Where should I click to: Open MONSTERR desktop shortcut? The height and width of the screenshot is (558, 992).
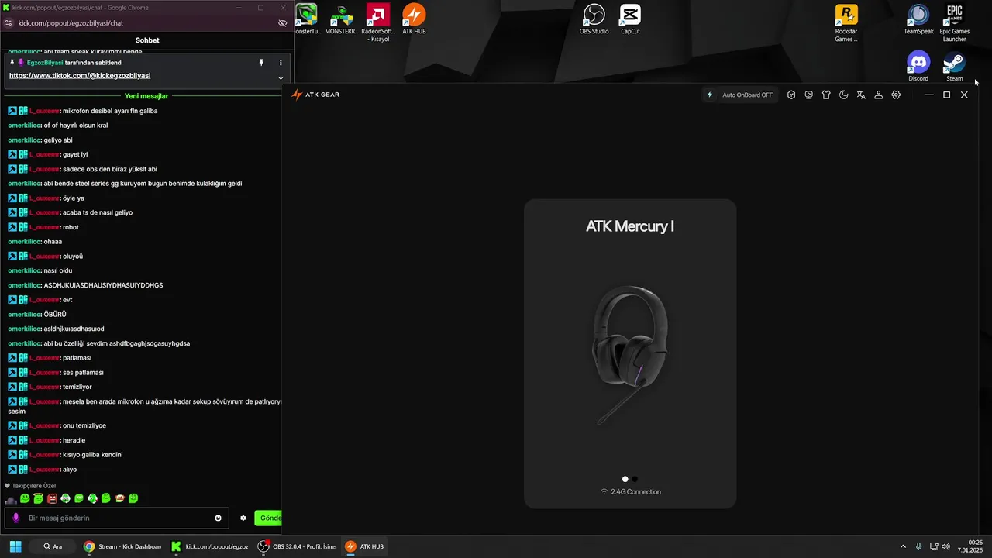tap(341, 19)
